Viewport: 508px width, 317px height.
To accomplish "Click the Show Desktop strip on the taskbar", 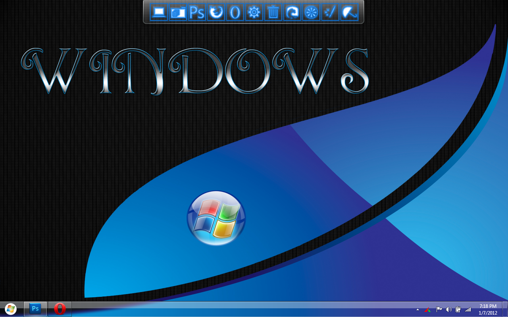I will click(x=505, y=309).
